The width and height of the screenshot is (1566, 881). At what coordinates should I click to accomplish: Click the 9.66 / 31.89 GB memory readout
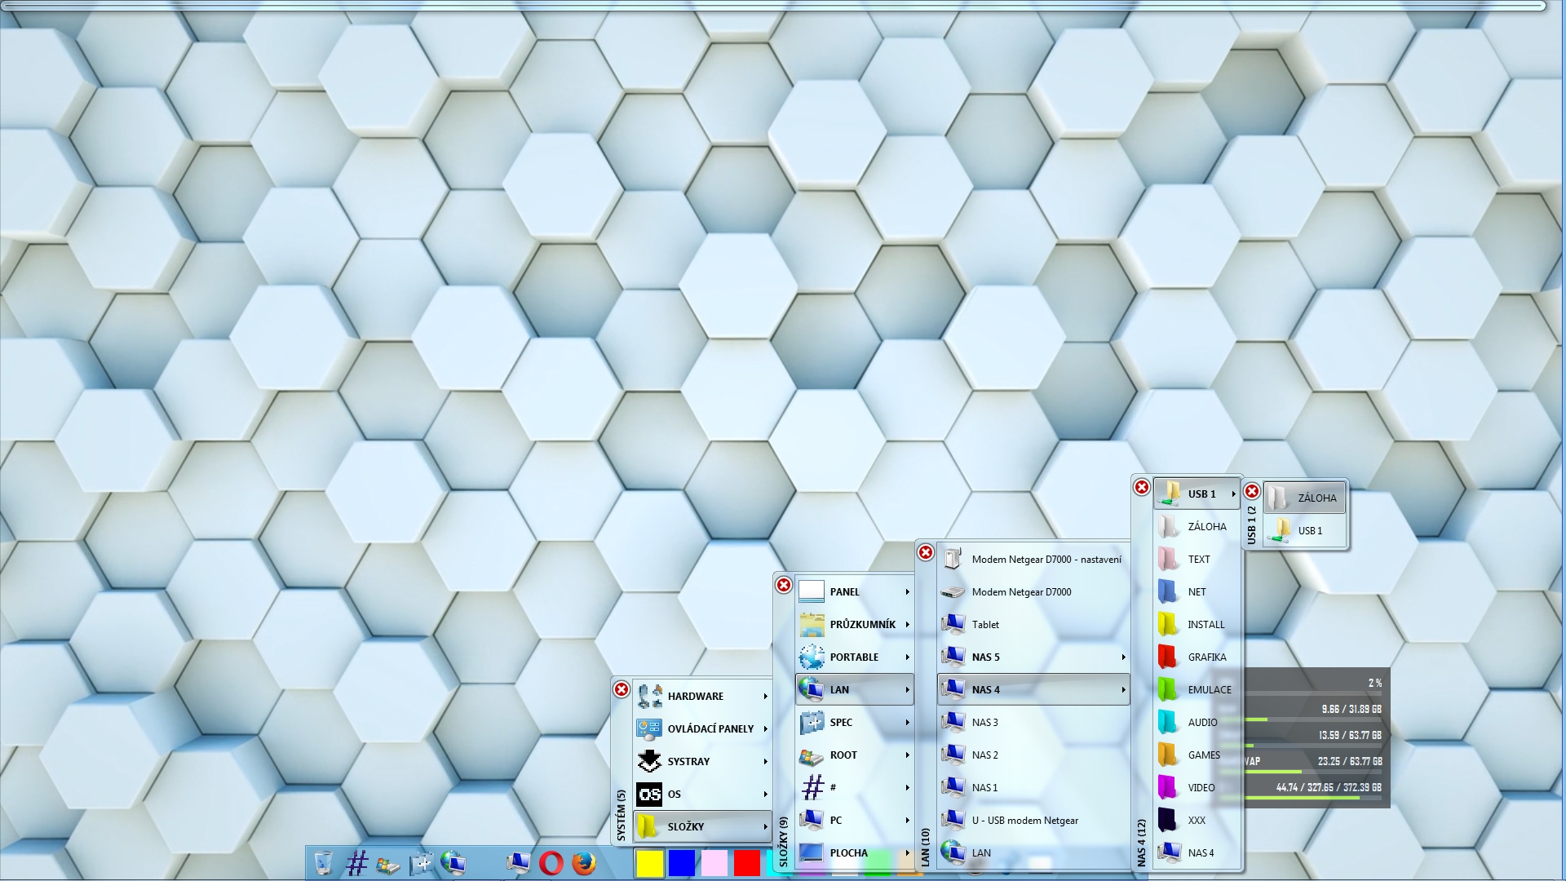tap(1351, 709)
